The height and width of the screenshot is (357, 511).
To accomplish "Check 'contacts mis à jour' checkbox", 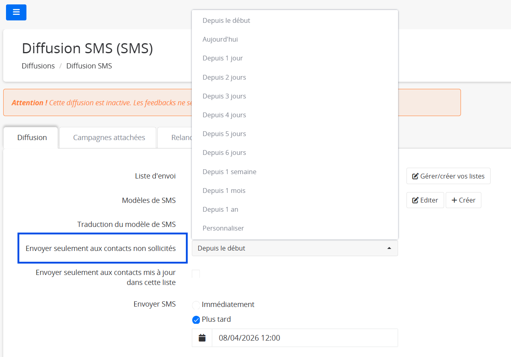I will tap(196, 274).
